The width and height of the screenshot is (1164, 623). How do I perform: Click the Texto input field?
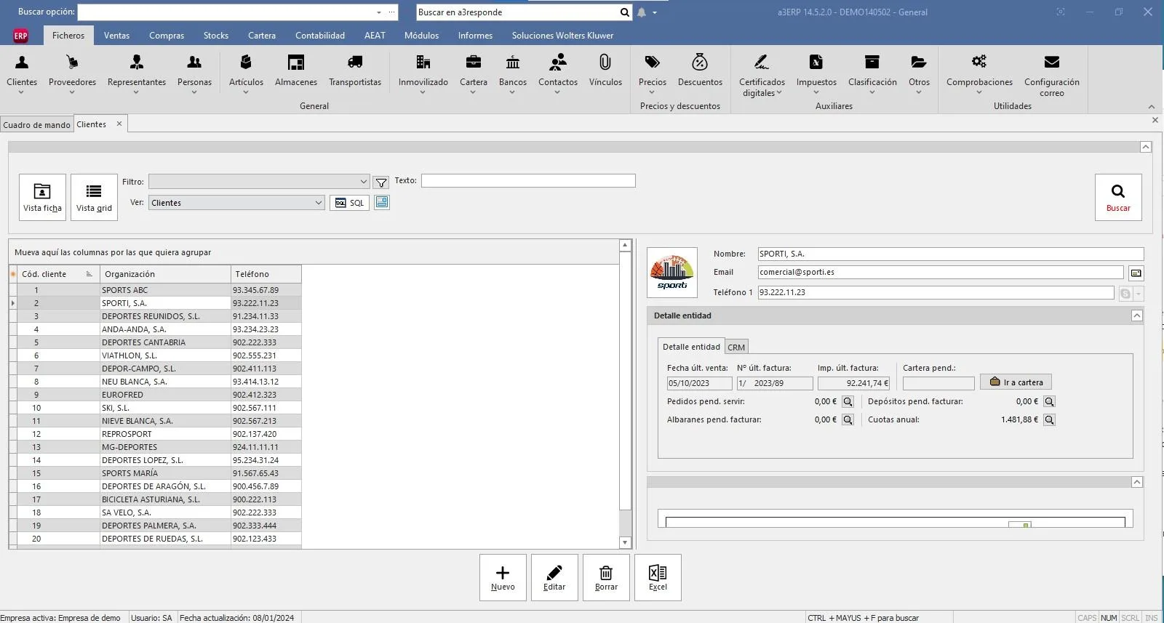pos(528,181)
